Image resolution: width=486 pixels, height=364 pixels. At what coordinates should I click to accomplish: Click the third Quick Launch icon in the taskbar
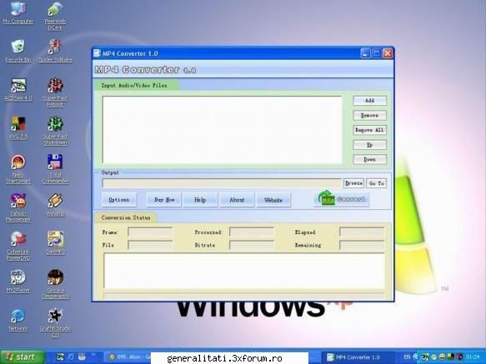click(x=82, y=357)
